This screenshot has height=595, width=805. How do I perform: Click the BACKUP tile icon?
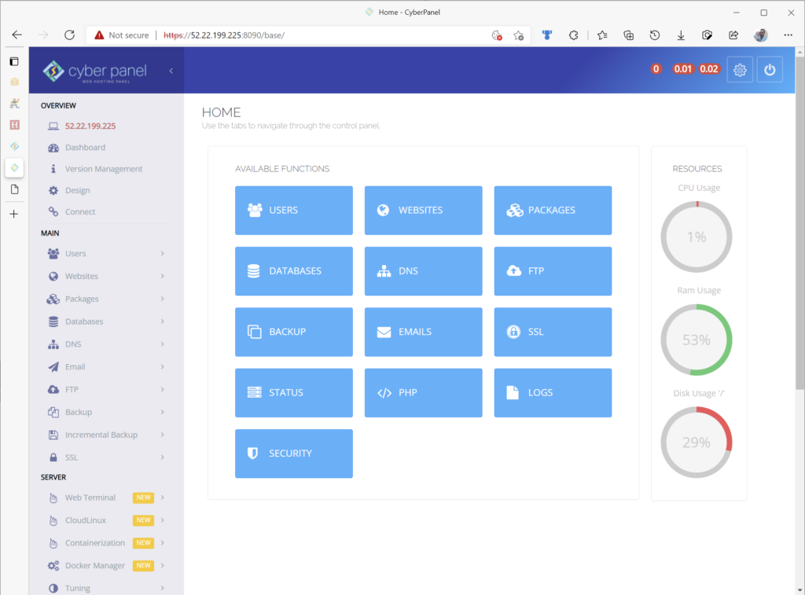click(254, 332)
